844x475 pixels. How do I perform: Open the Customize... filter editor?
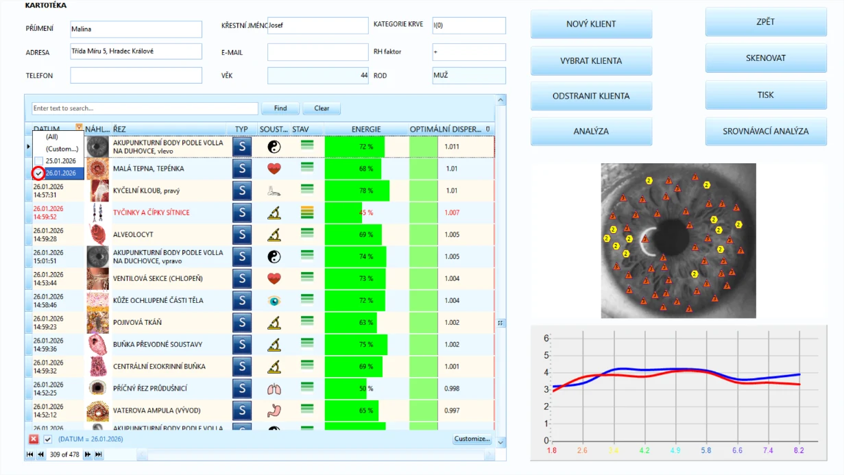(472, 439)
